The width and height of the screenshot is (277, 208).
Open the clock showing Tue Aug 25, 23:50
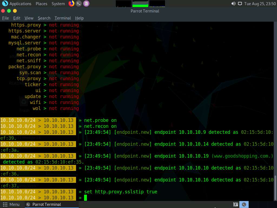pyautogui.click(x=260, y=4)
